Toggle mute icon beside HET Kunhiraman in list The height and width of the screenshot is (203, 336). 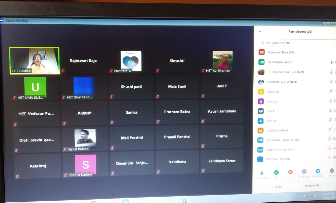tap(331, 72)
